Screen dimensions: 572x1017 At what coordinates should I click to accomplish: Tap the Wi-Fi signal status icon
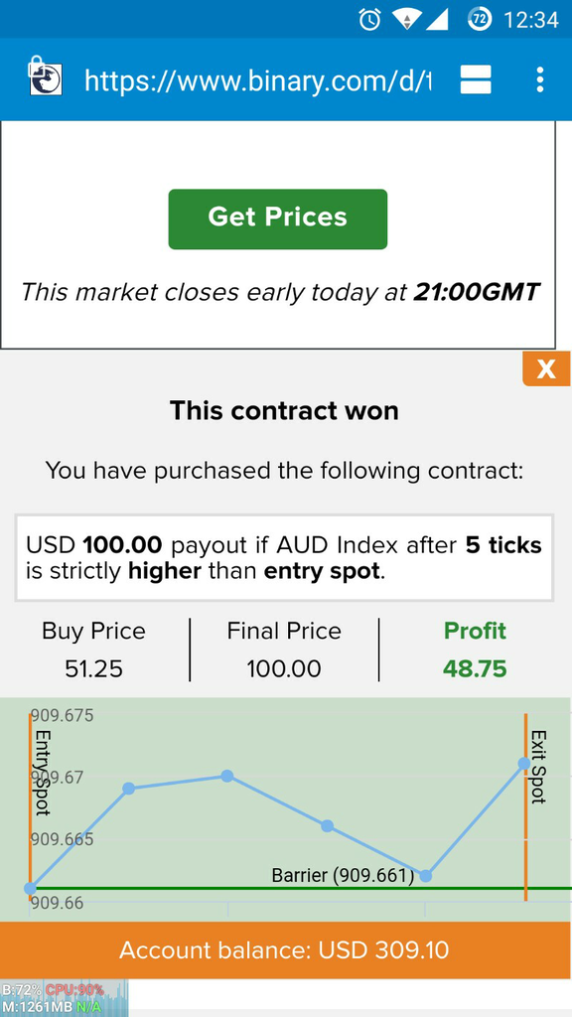coord(406,20)
